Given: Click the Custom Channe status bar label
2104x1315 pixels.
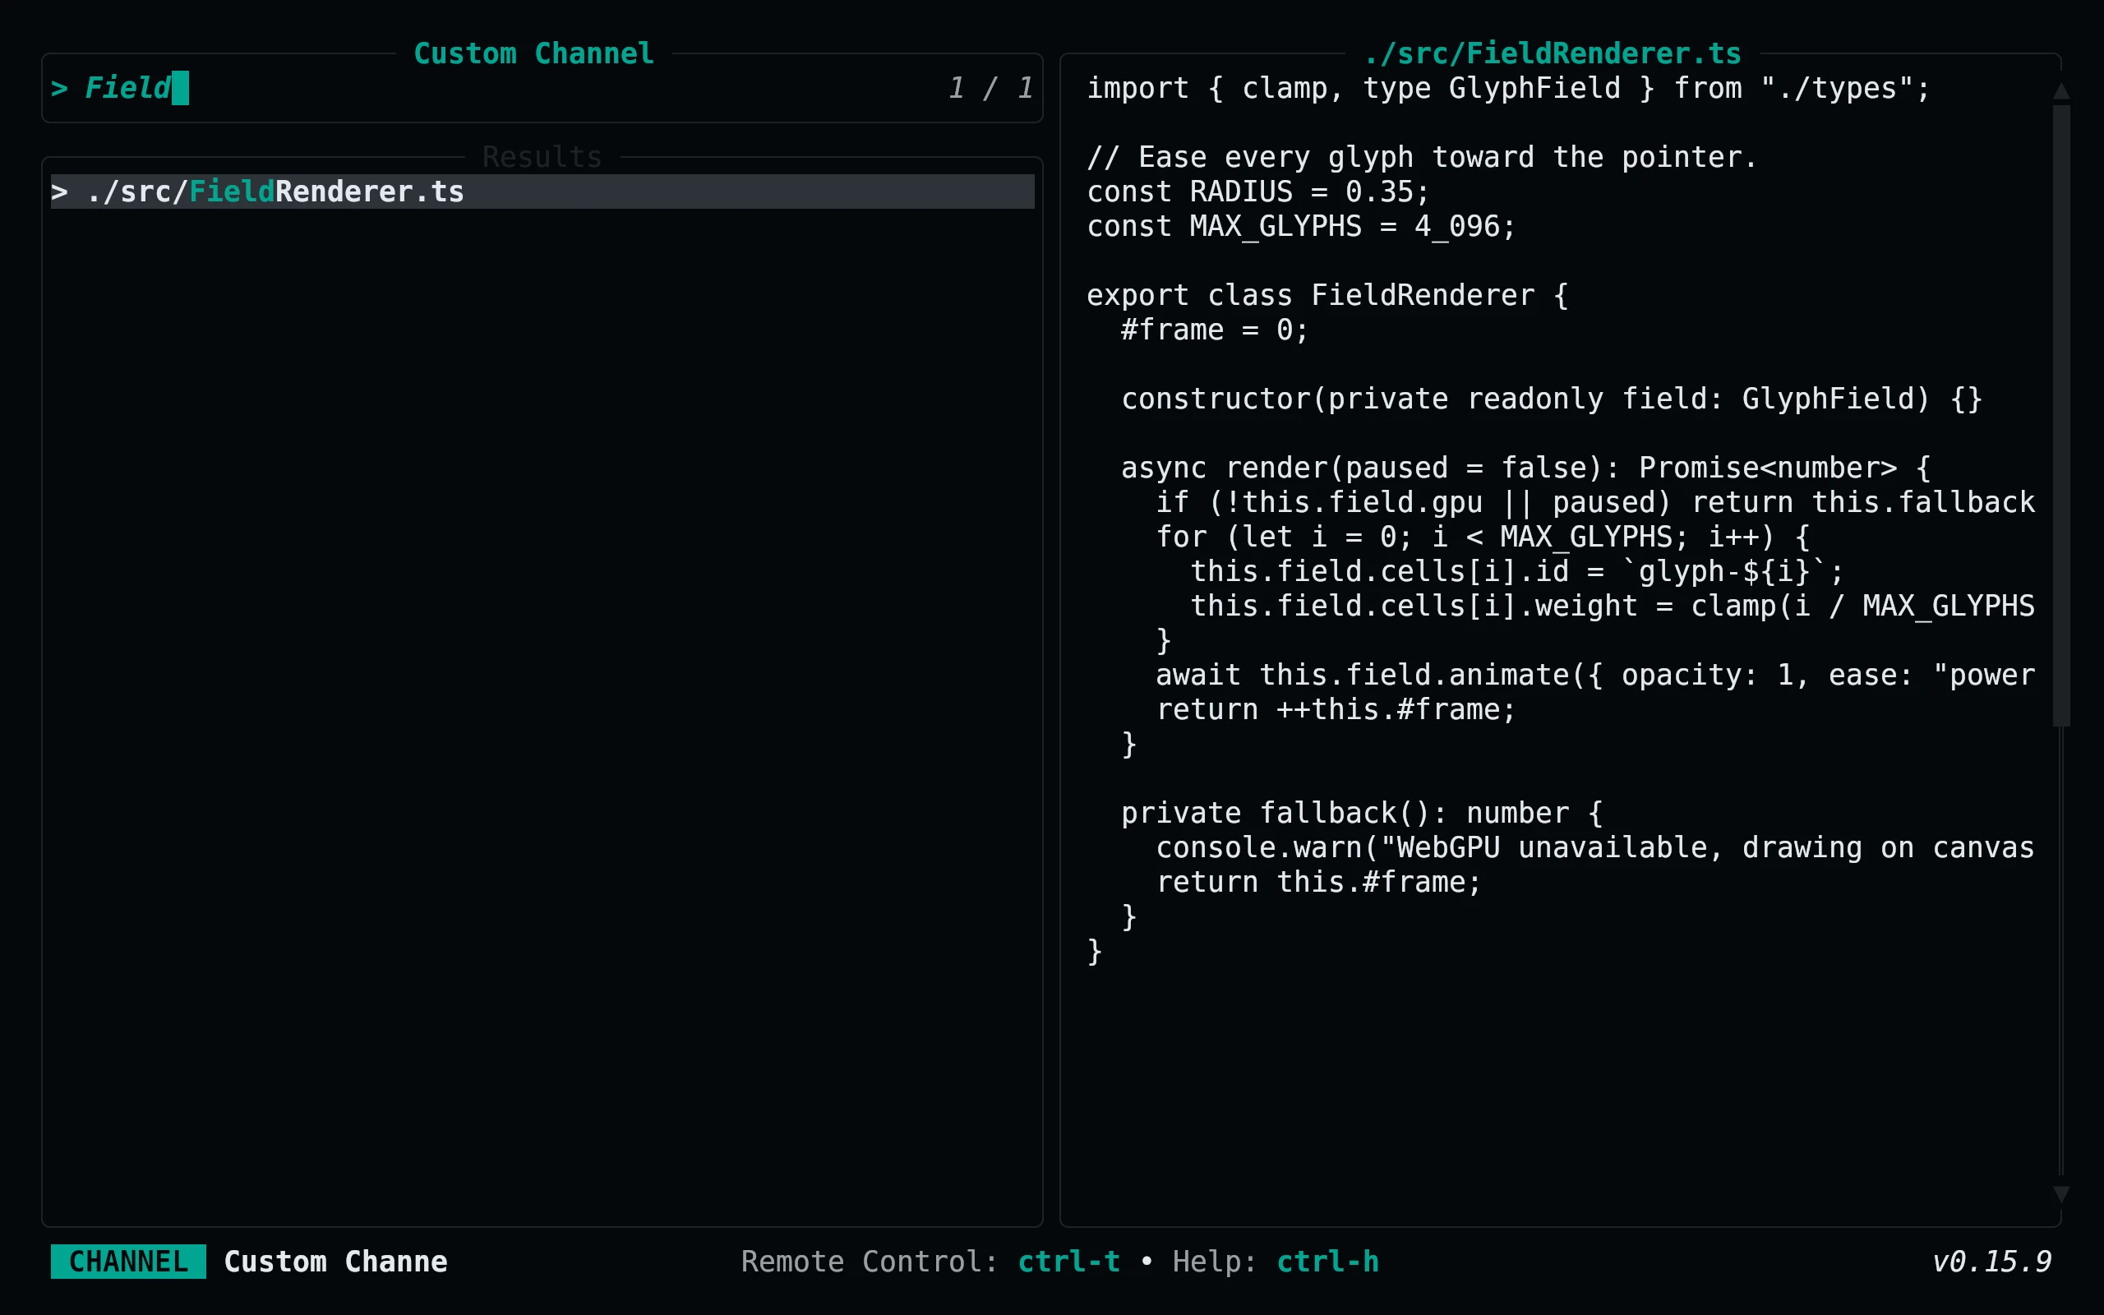Looking at the screenshot, I should click(335, 1261).
